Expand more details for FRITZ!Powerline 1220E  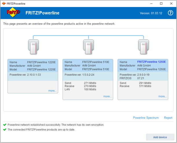[x=53, y=91]
